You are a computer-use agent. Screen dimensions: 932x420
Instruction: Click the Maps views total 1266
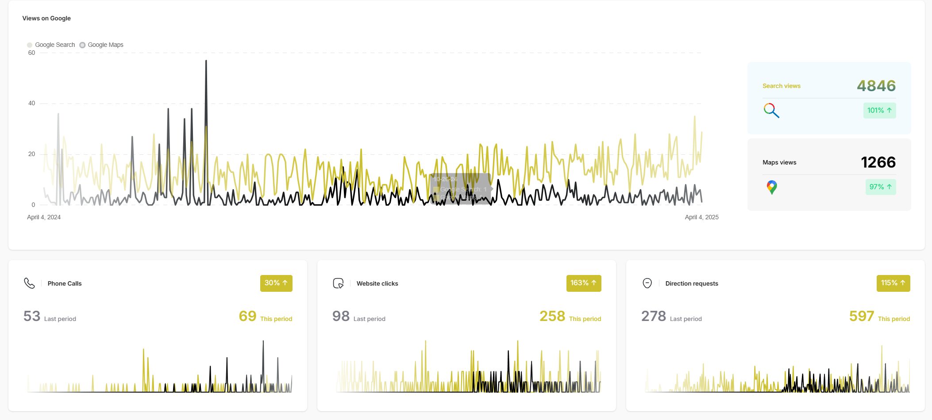[878, 162]
